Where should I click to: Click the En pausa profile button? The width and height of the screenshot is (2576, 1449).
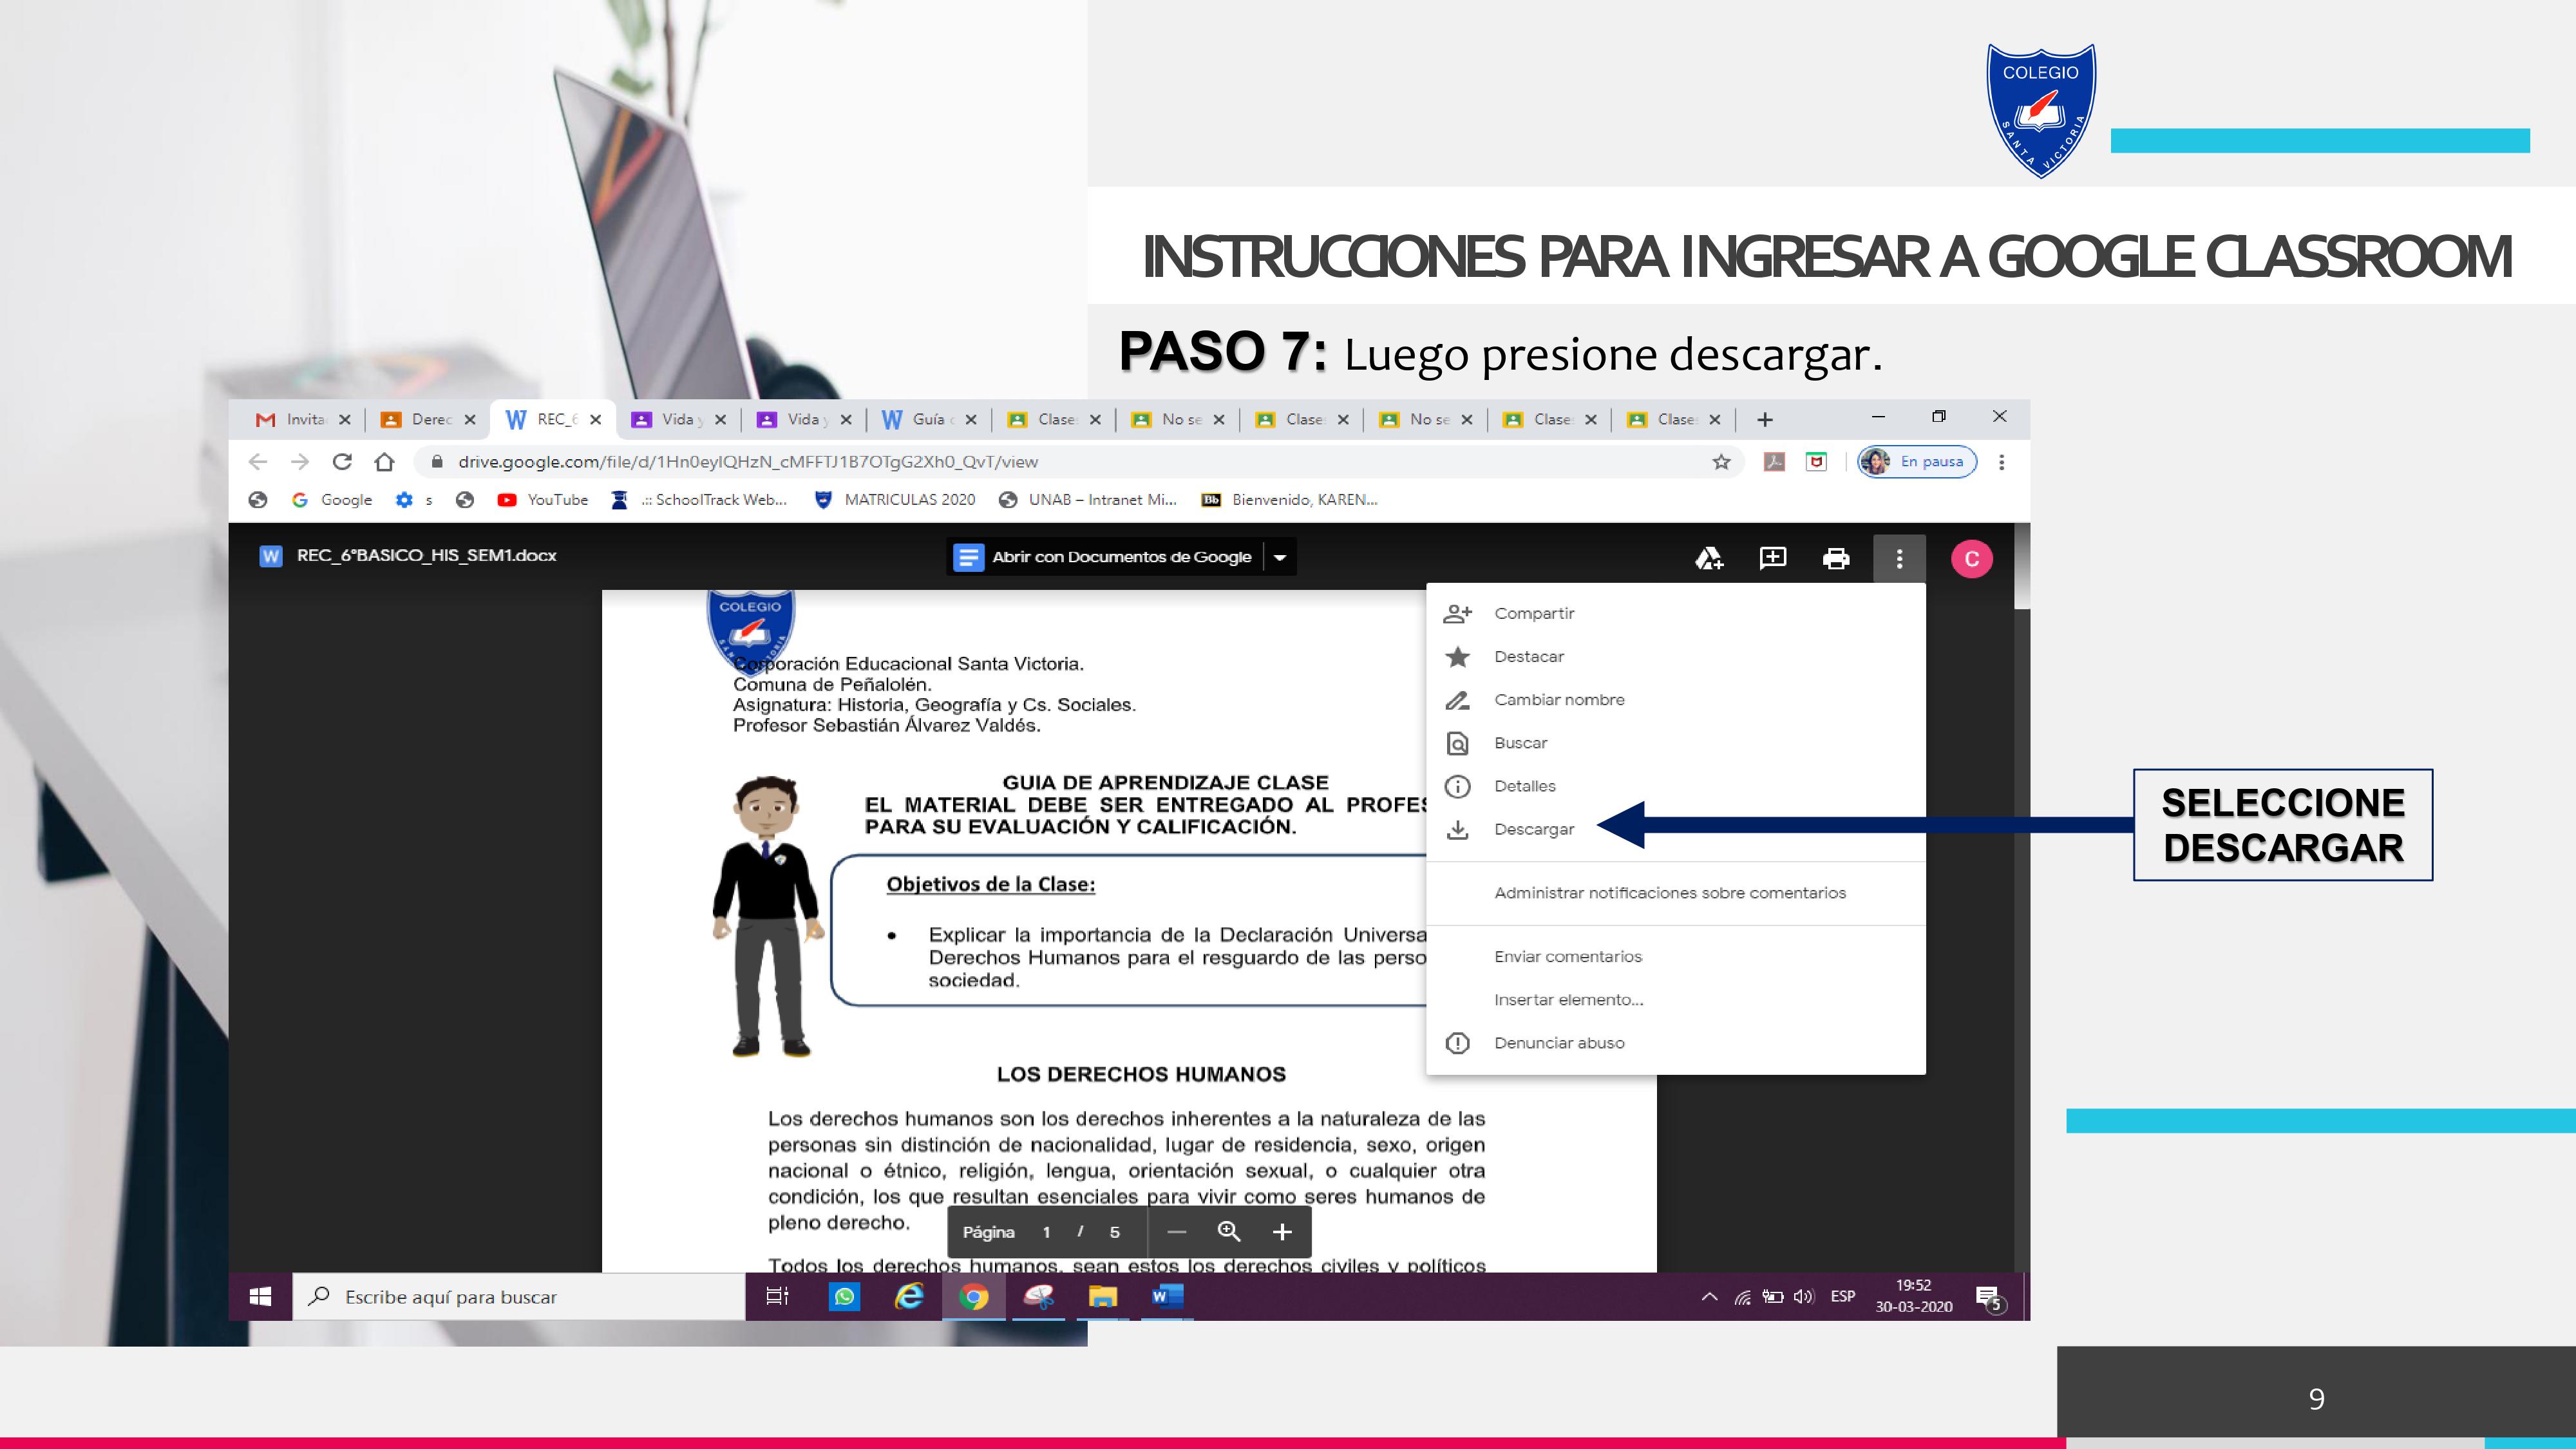pos(1917,461)
